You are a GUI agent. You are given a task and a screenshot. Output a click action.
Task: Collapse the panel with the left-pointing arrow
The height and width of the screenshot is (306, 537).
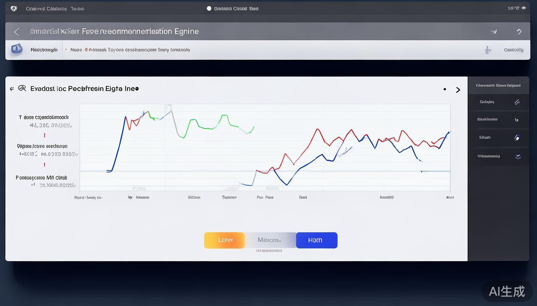[12, 89]
